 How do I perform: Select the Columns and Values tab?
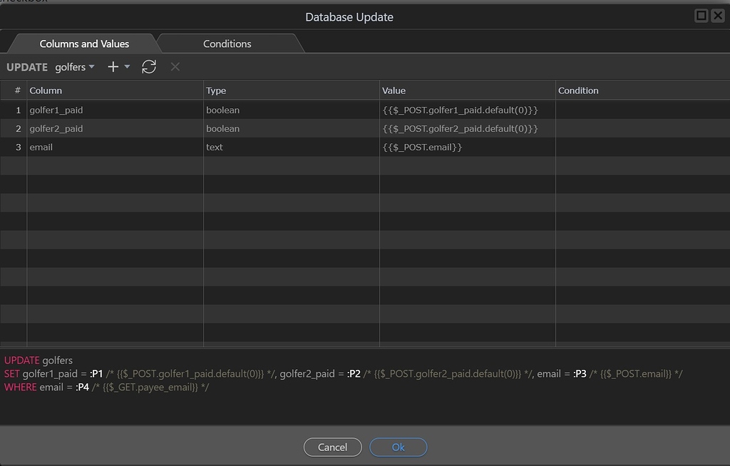click(x=84, y=43)
